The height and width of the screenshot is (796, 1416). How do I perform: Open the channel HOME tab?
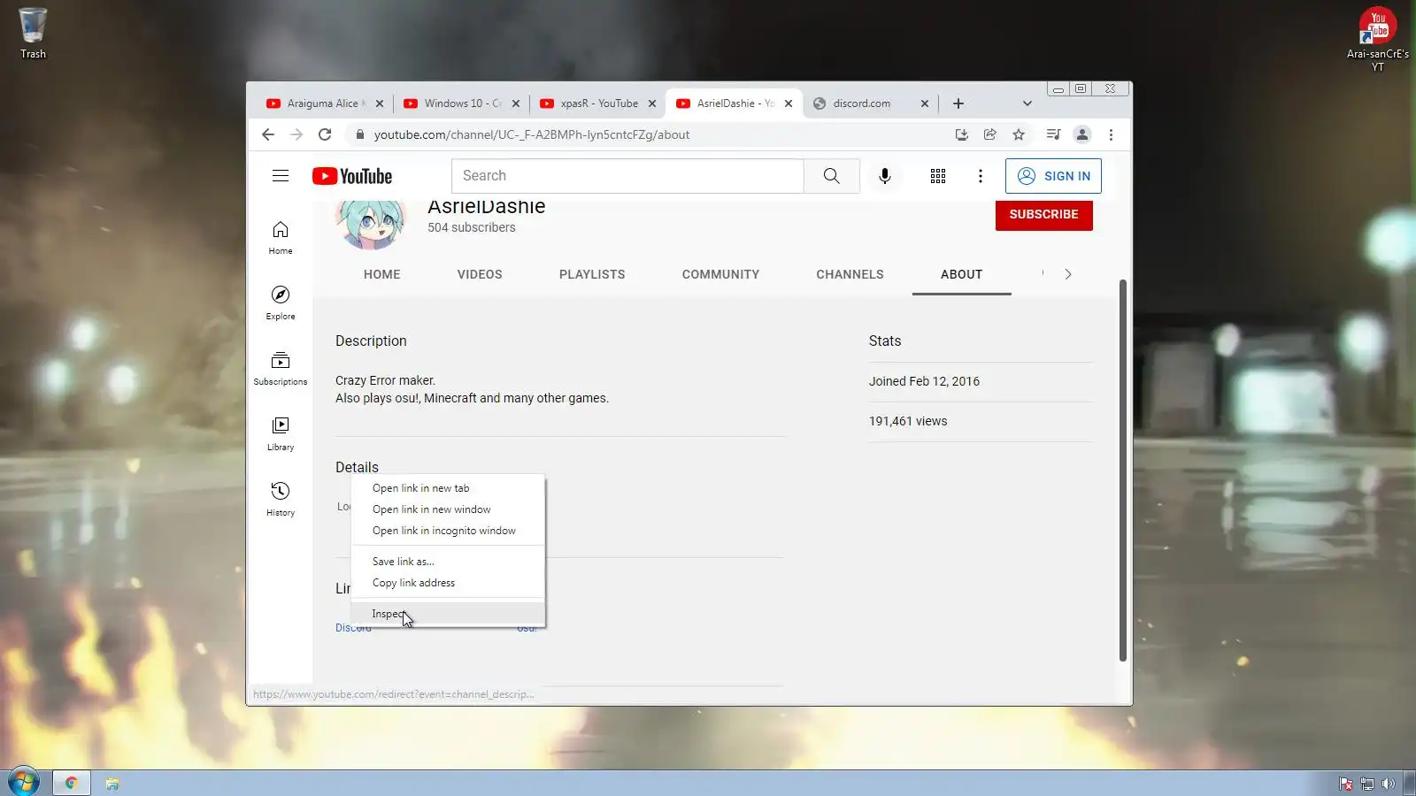click(382, 274)
